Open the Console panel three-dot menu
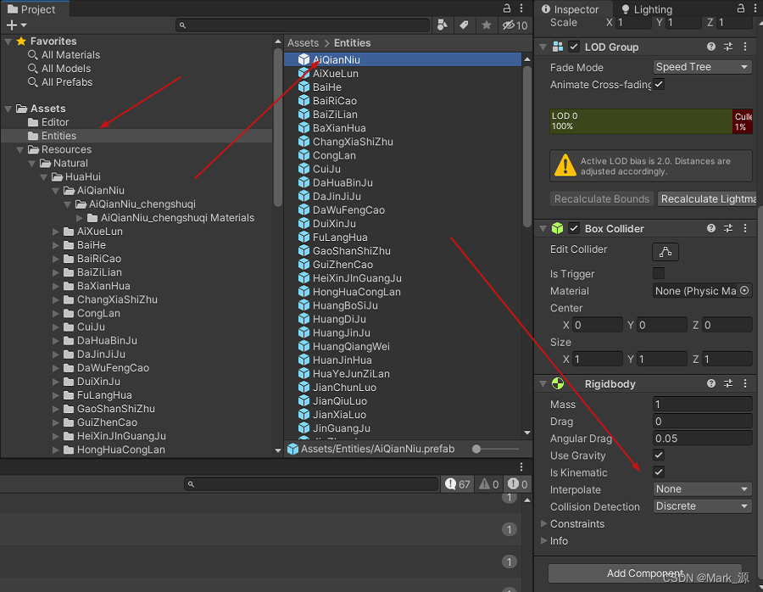Image resolution: width=763 pixels, height=592 pixels. [x=521, y=466]
